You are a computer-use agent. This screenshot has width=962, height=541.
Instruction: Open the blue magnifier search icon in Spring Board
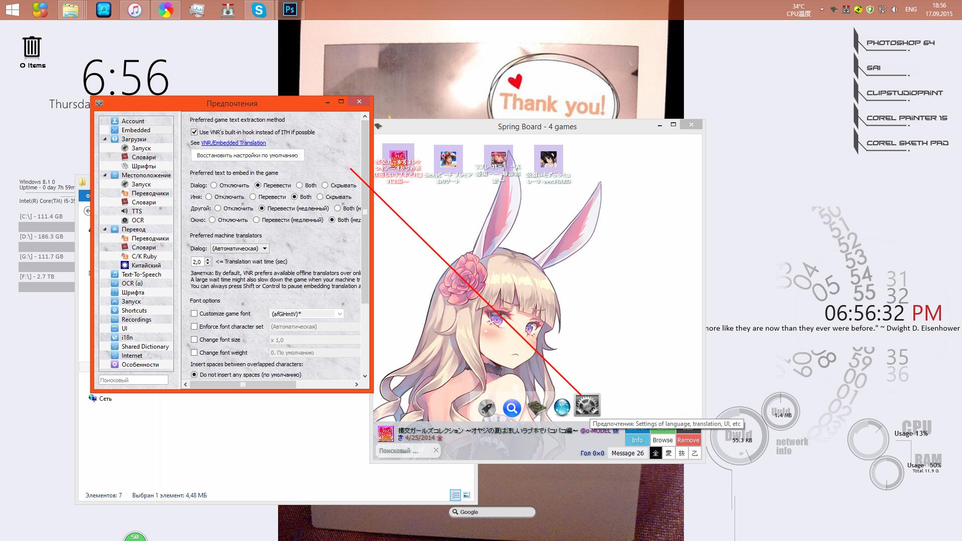[x=512, y=408]
